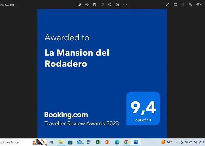Image resolution: width=205 pixels, height=146 pixels.
Task: Show file info panel
Action: 110,5
